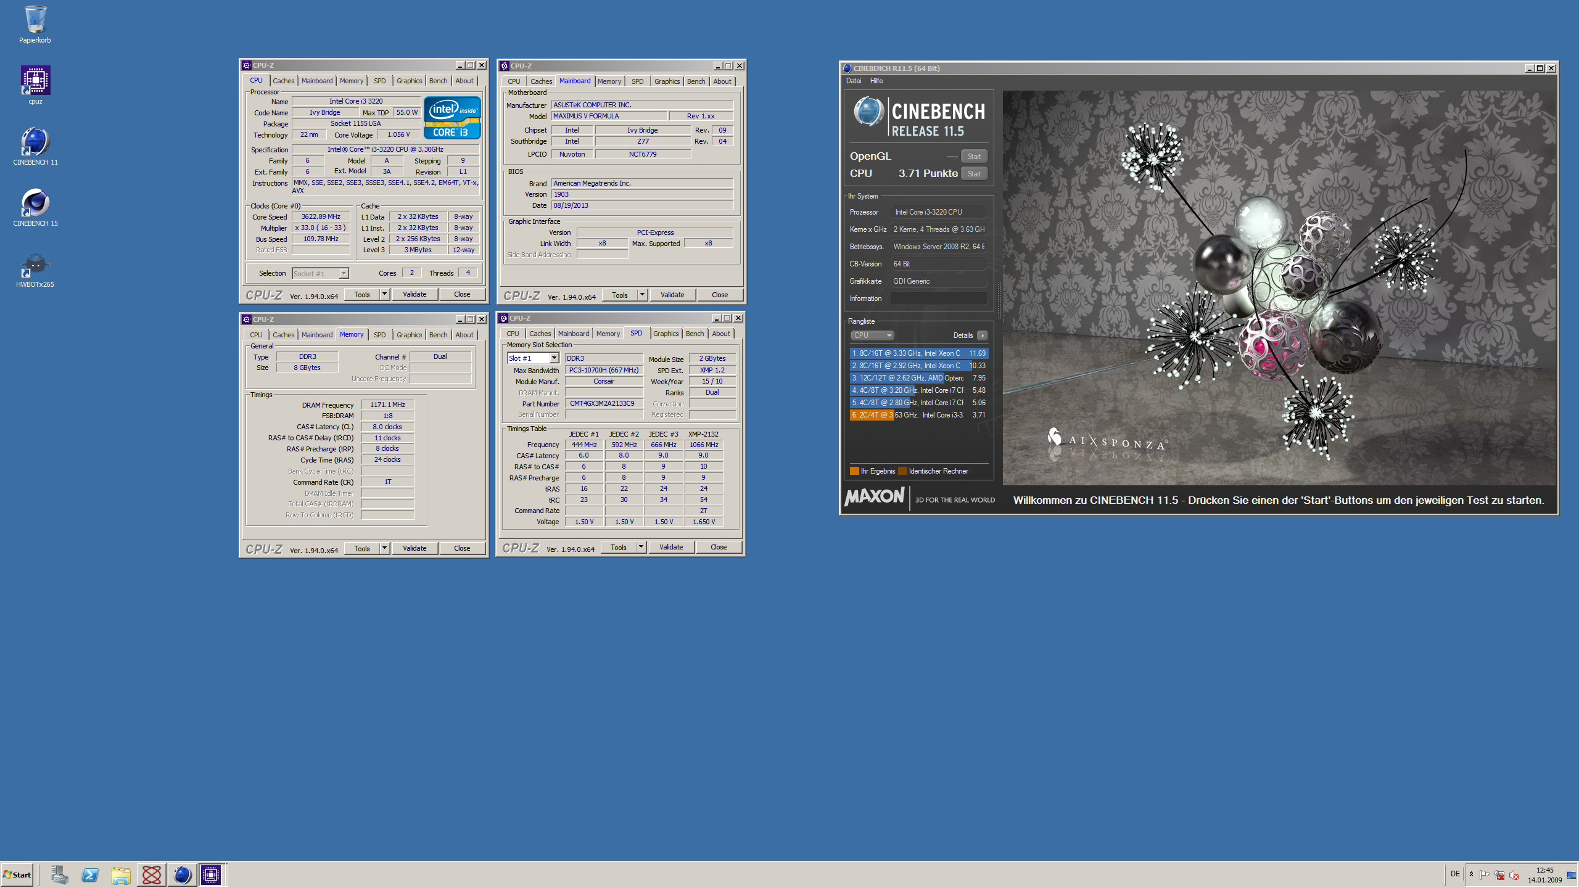Click the Max Bandwidth PC3-10700H value
The height and width of the screenshot is (888, 1579).
604,370
